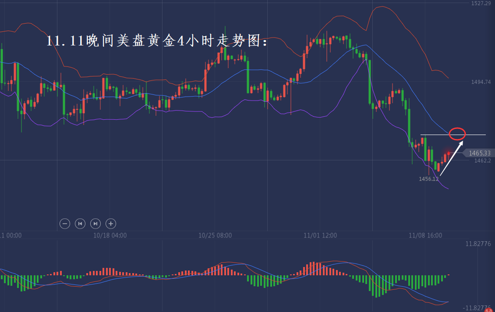The width and height of the screenshot is (495, 312).
Task: Click the 1527.29 price axis label
Action: 481,3
